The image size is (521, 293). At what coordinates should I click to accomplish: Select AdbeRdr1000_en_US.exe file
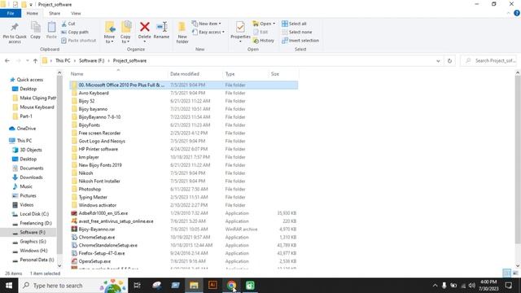click(x=184, y=213)
